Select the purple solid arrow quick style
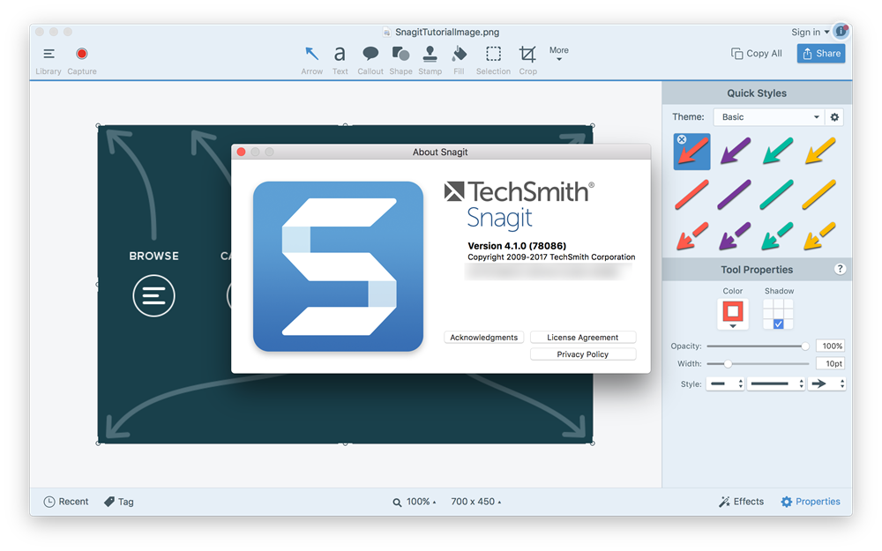Screen dimensions: 882x551 [x=736, y=152]
